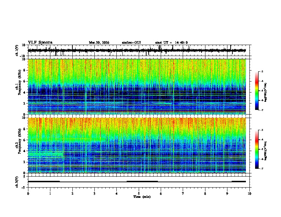281x217 pixels.
Task: Click the "-7" label on ch.2 color scale
Action: click(x=262, y=168)
